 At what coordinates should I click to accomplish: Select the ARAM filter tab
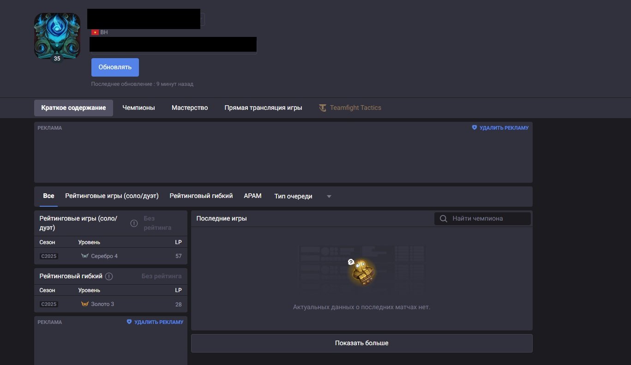pos(252,196)
